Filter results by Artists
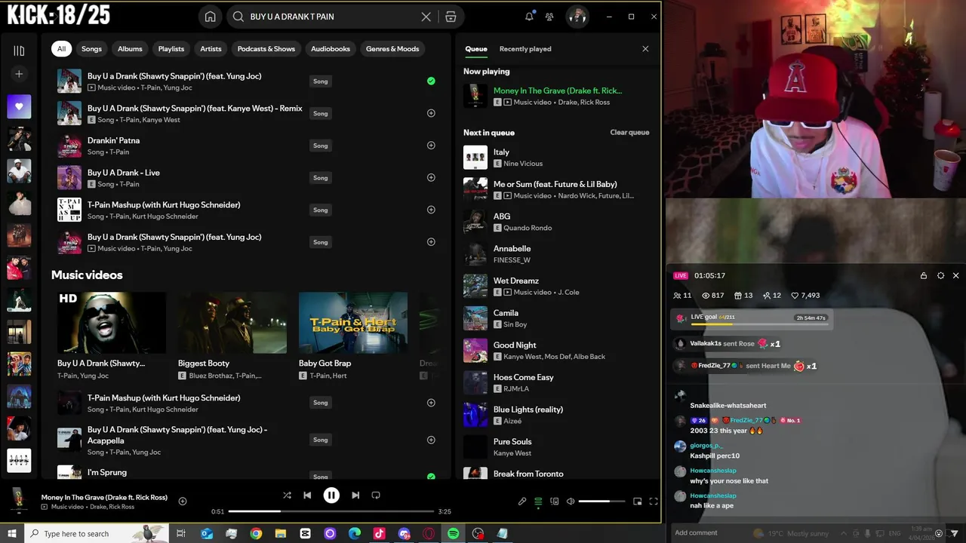Screen dimensions: 966x543 [211, 49]
